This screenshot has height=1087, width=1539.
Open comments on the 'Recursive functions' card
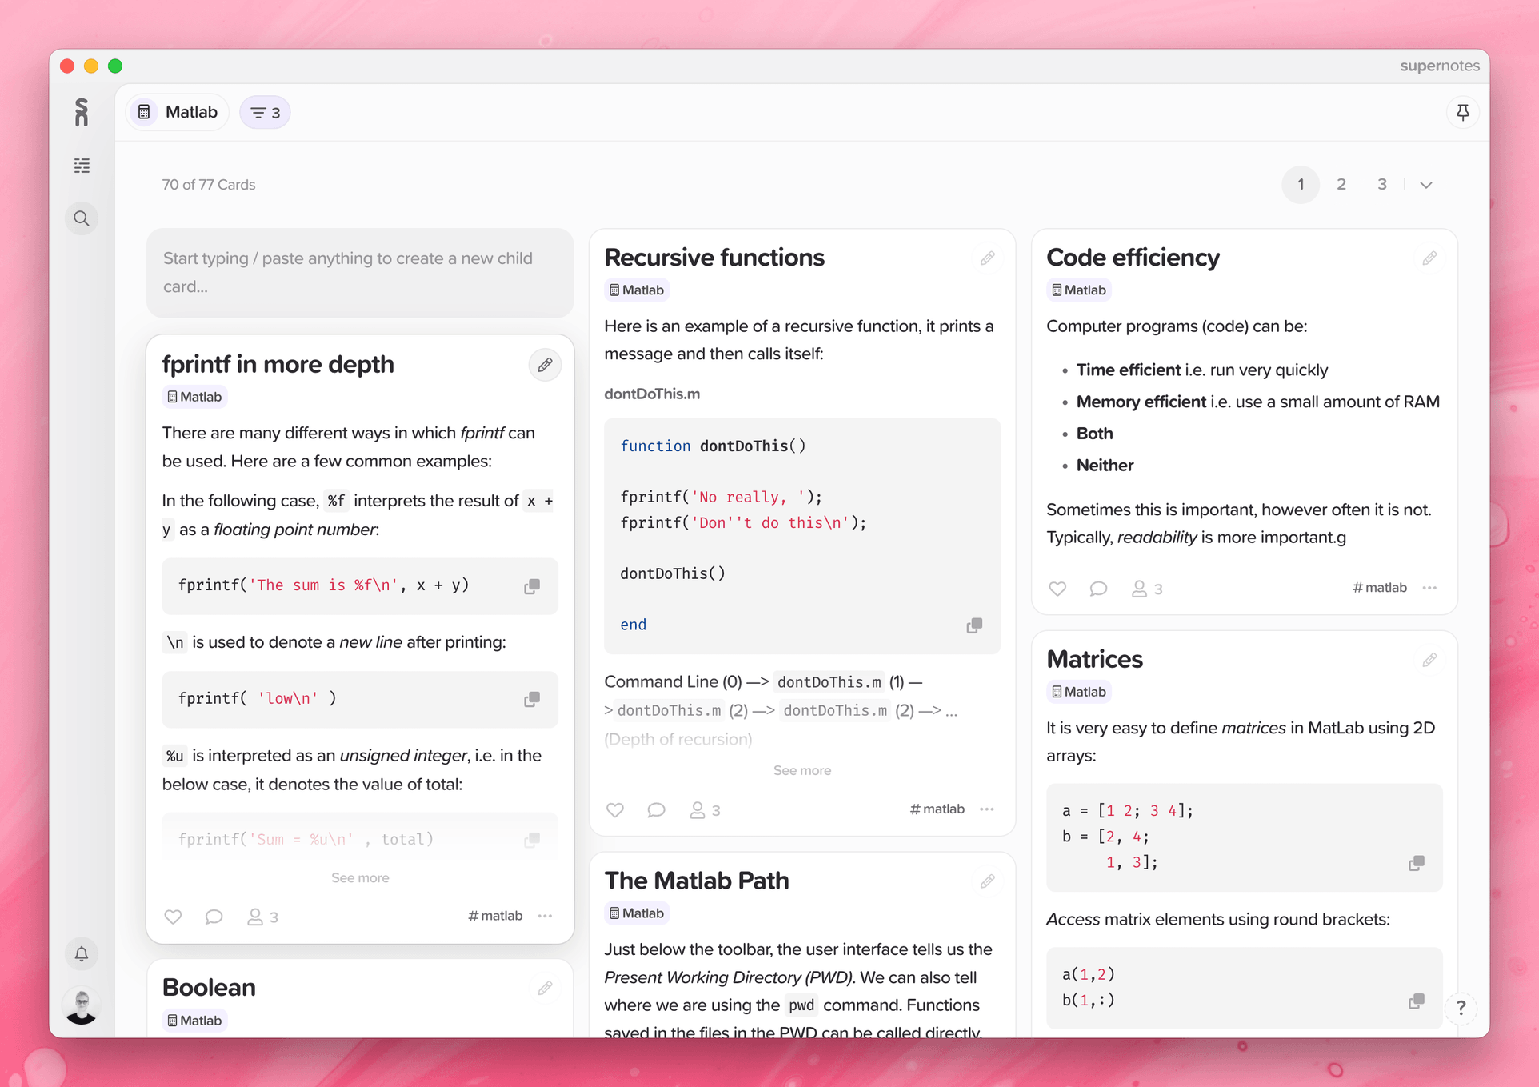coord(656,809)
